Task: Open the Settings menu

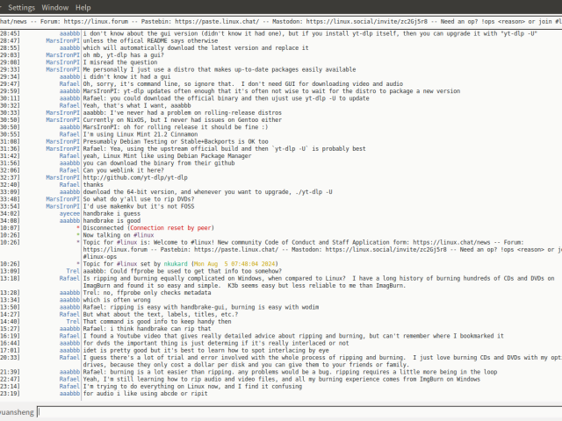Action: [x=21, y=8]
